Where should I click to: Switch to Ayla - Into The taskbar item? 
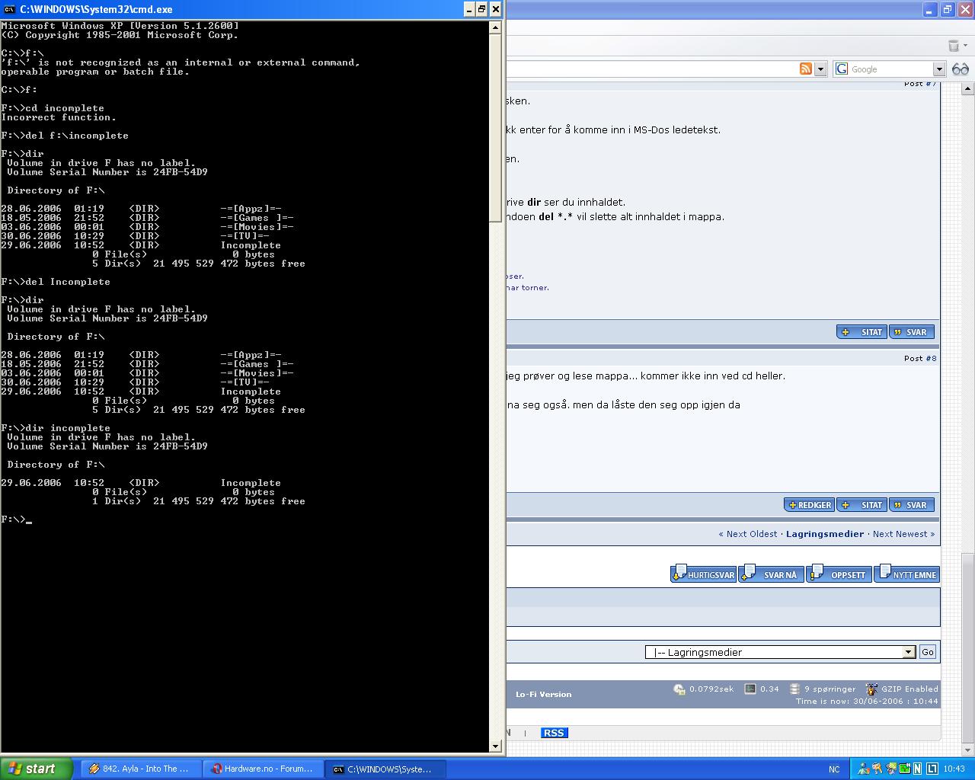pos(139,769)
